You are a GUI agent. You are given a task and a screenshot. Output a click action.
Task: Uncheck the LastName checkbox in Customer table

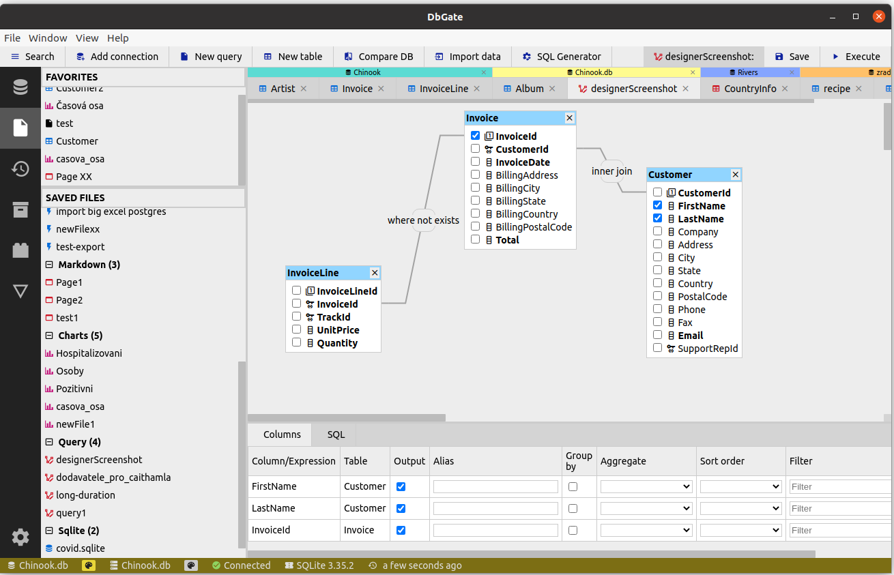pos(657,218)
